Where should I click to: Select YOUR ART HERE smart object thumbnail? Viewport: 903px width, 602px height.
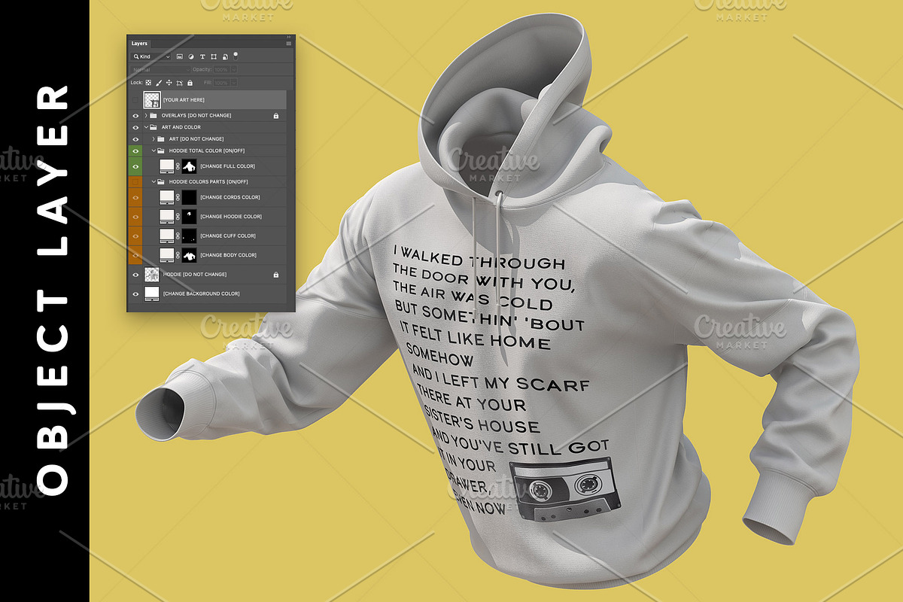[x=152, y=99]
